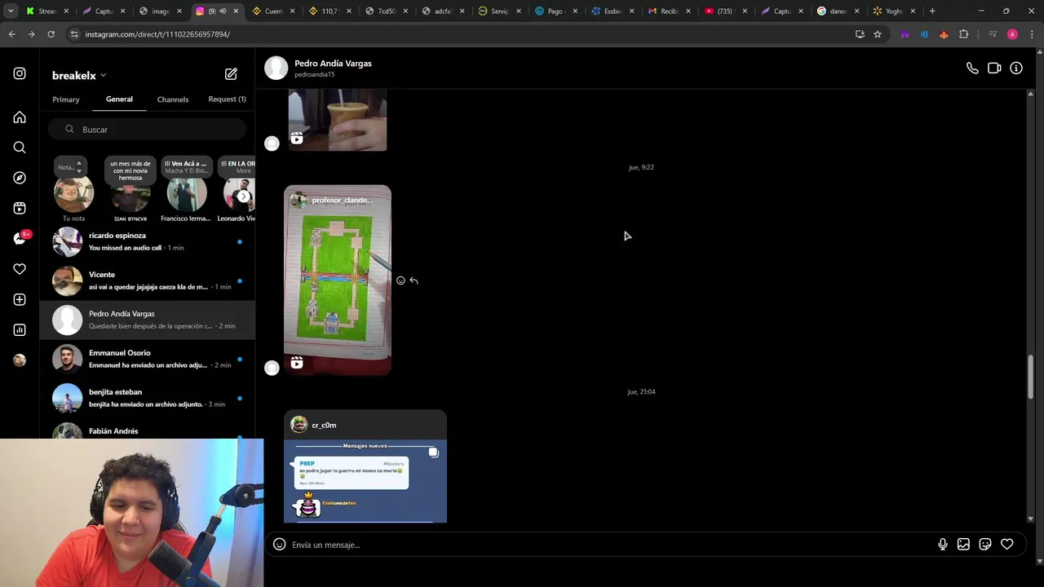Open the browser tab search dropdown
The height and width of the screenshot is (587, 1044).
click(11, 11)
